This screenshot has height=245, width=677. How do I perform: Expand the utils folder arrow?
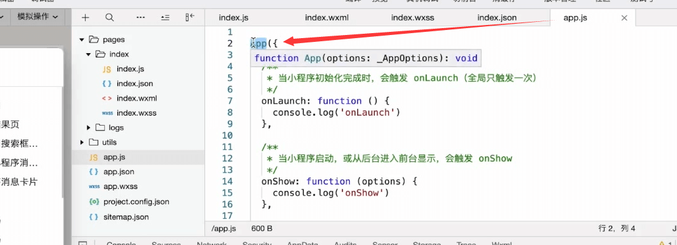tap(82, 142)
